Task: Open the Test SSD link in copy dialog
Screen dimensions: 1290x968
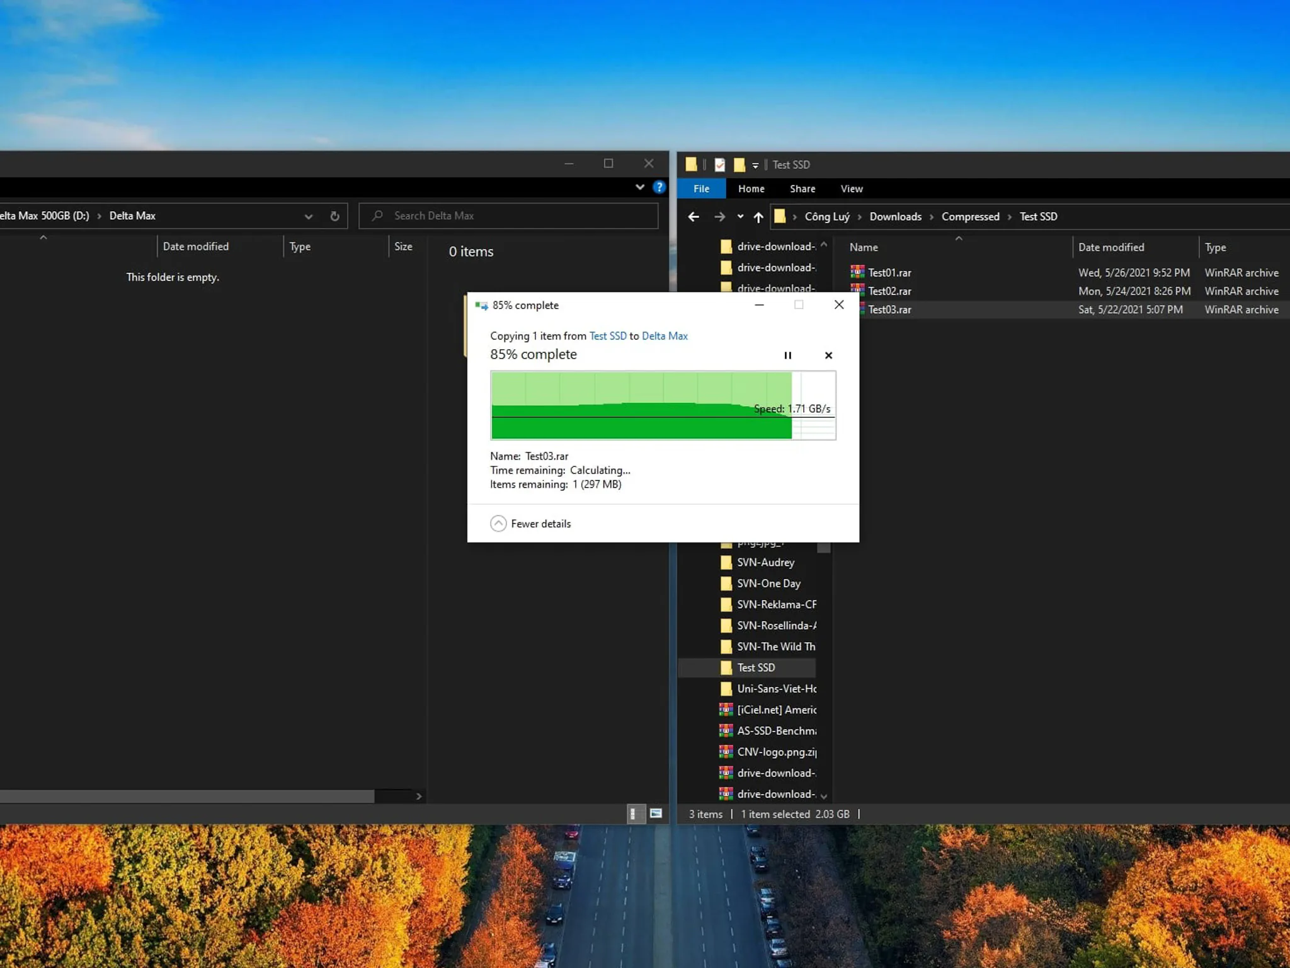Action: tap(608, 336)
